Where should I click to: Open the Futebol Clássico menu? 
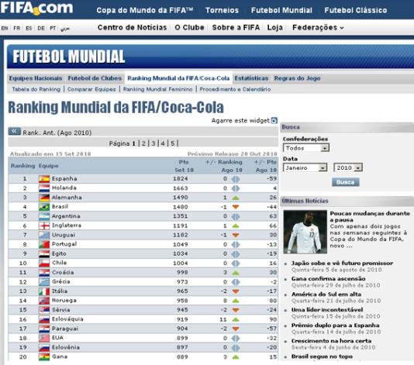[x=356, y=10]
